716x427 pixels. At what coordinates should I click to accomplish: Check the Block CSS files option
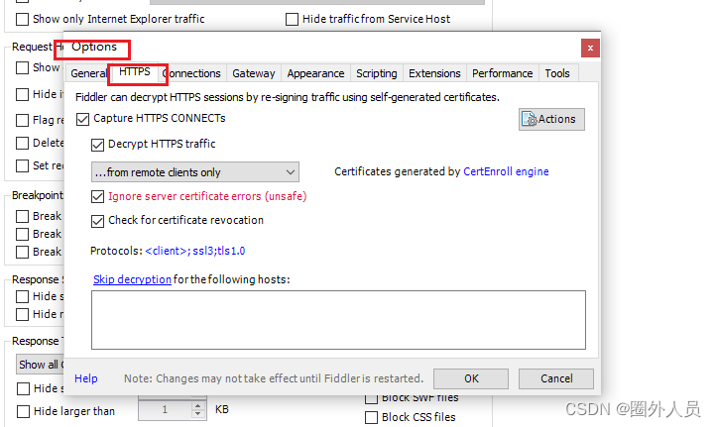tap(371, 417)
